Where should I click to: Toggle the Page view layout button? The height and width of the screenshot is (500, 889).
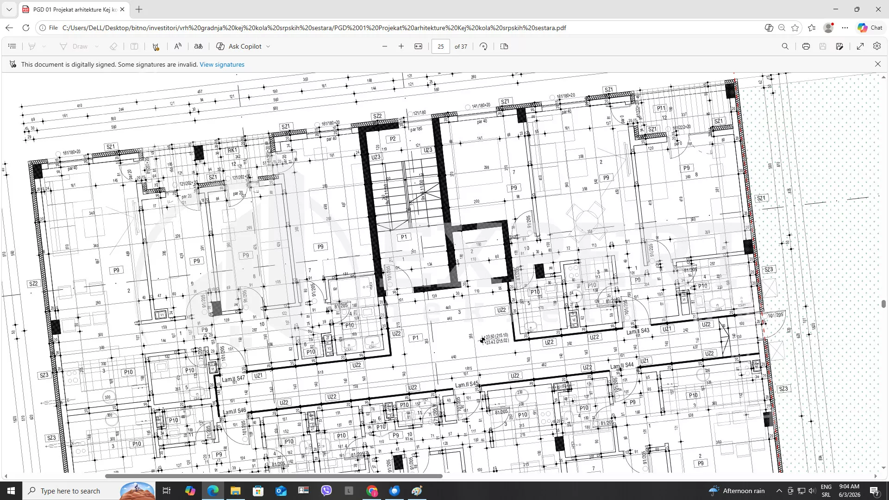click(504, 46)
